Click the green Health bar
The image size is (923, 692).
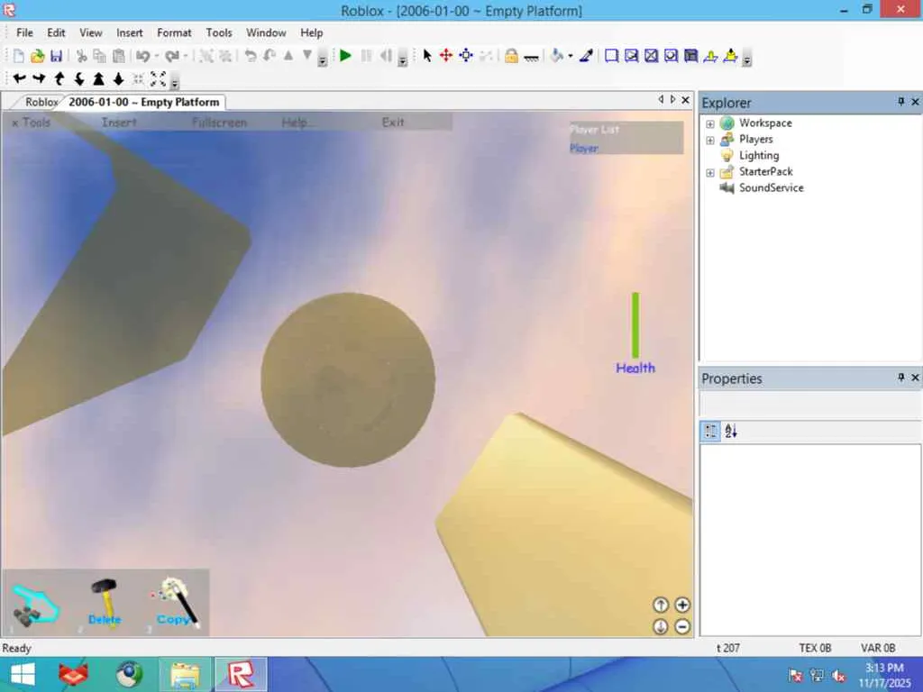(x=635, y=325)
